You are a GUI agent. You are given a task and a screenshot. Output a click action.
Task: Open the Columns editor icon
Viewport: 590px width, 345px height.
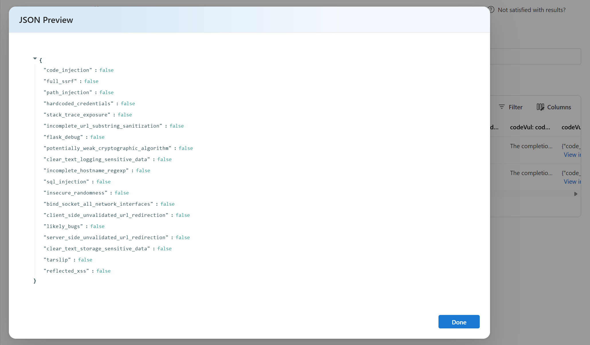point(540,107)
